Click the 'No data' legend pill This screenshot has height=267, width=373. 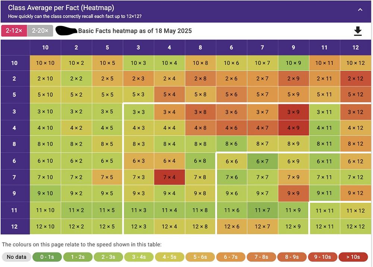coord(16,257)
